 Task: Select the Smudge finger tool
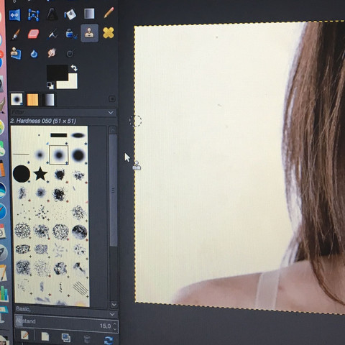pos(52,52)
